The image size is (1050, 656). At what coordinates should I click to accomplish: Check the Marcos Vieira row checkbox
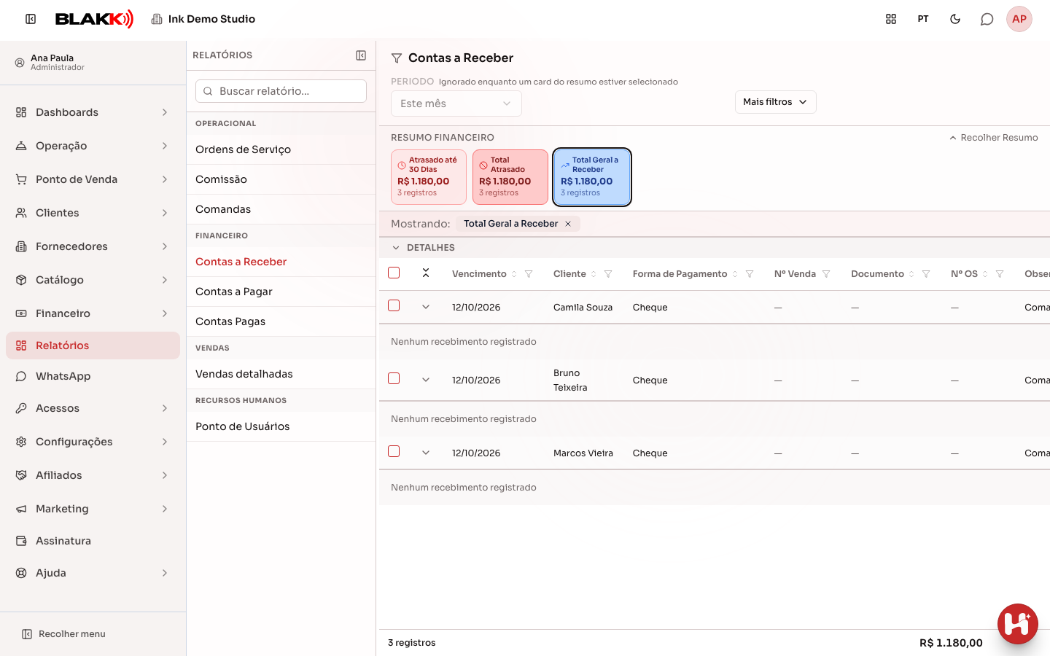click(x=394, y=451)
